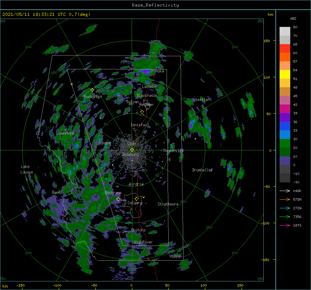Click the km unit label at top right
The width and height of the screenshot is (311, 290).
point(270,14)
